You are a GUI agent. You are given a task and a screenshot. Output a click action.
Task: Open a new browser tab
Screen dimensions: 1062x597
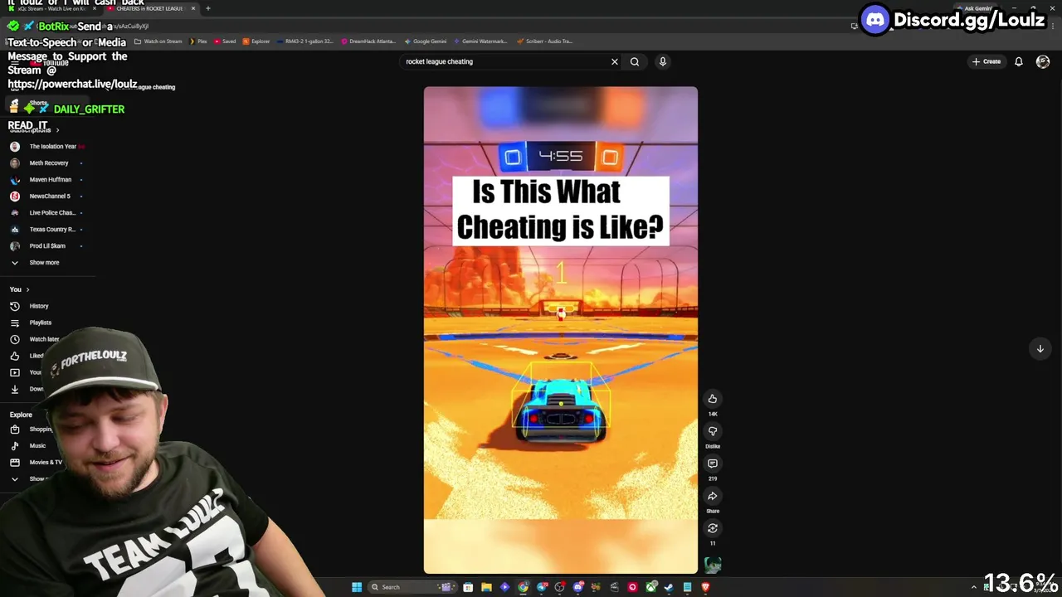(207, 8)
